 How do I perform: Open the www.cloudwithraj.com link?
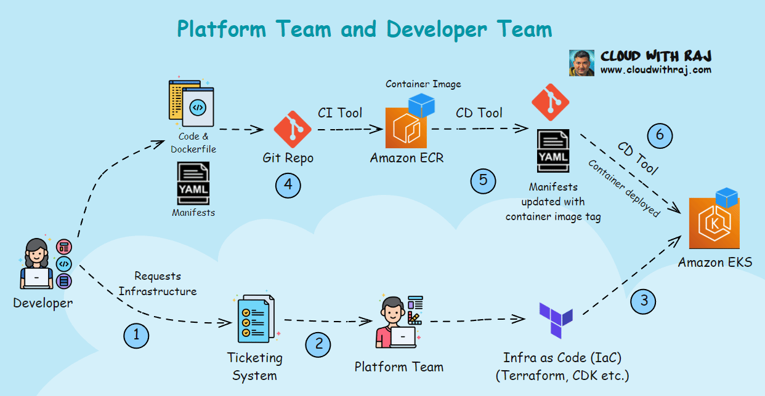pyautogui.click(x=656, y=70)
